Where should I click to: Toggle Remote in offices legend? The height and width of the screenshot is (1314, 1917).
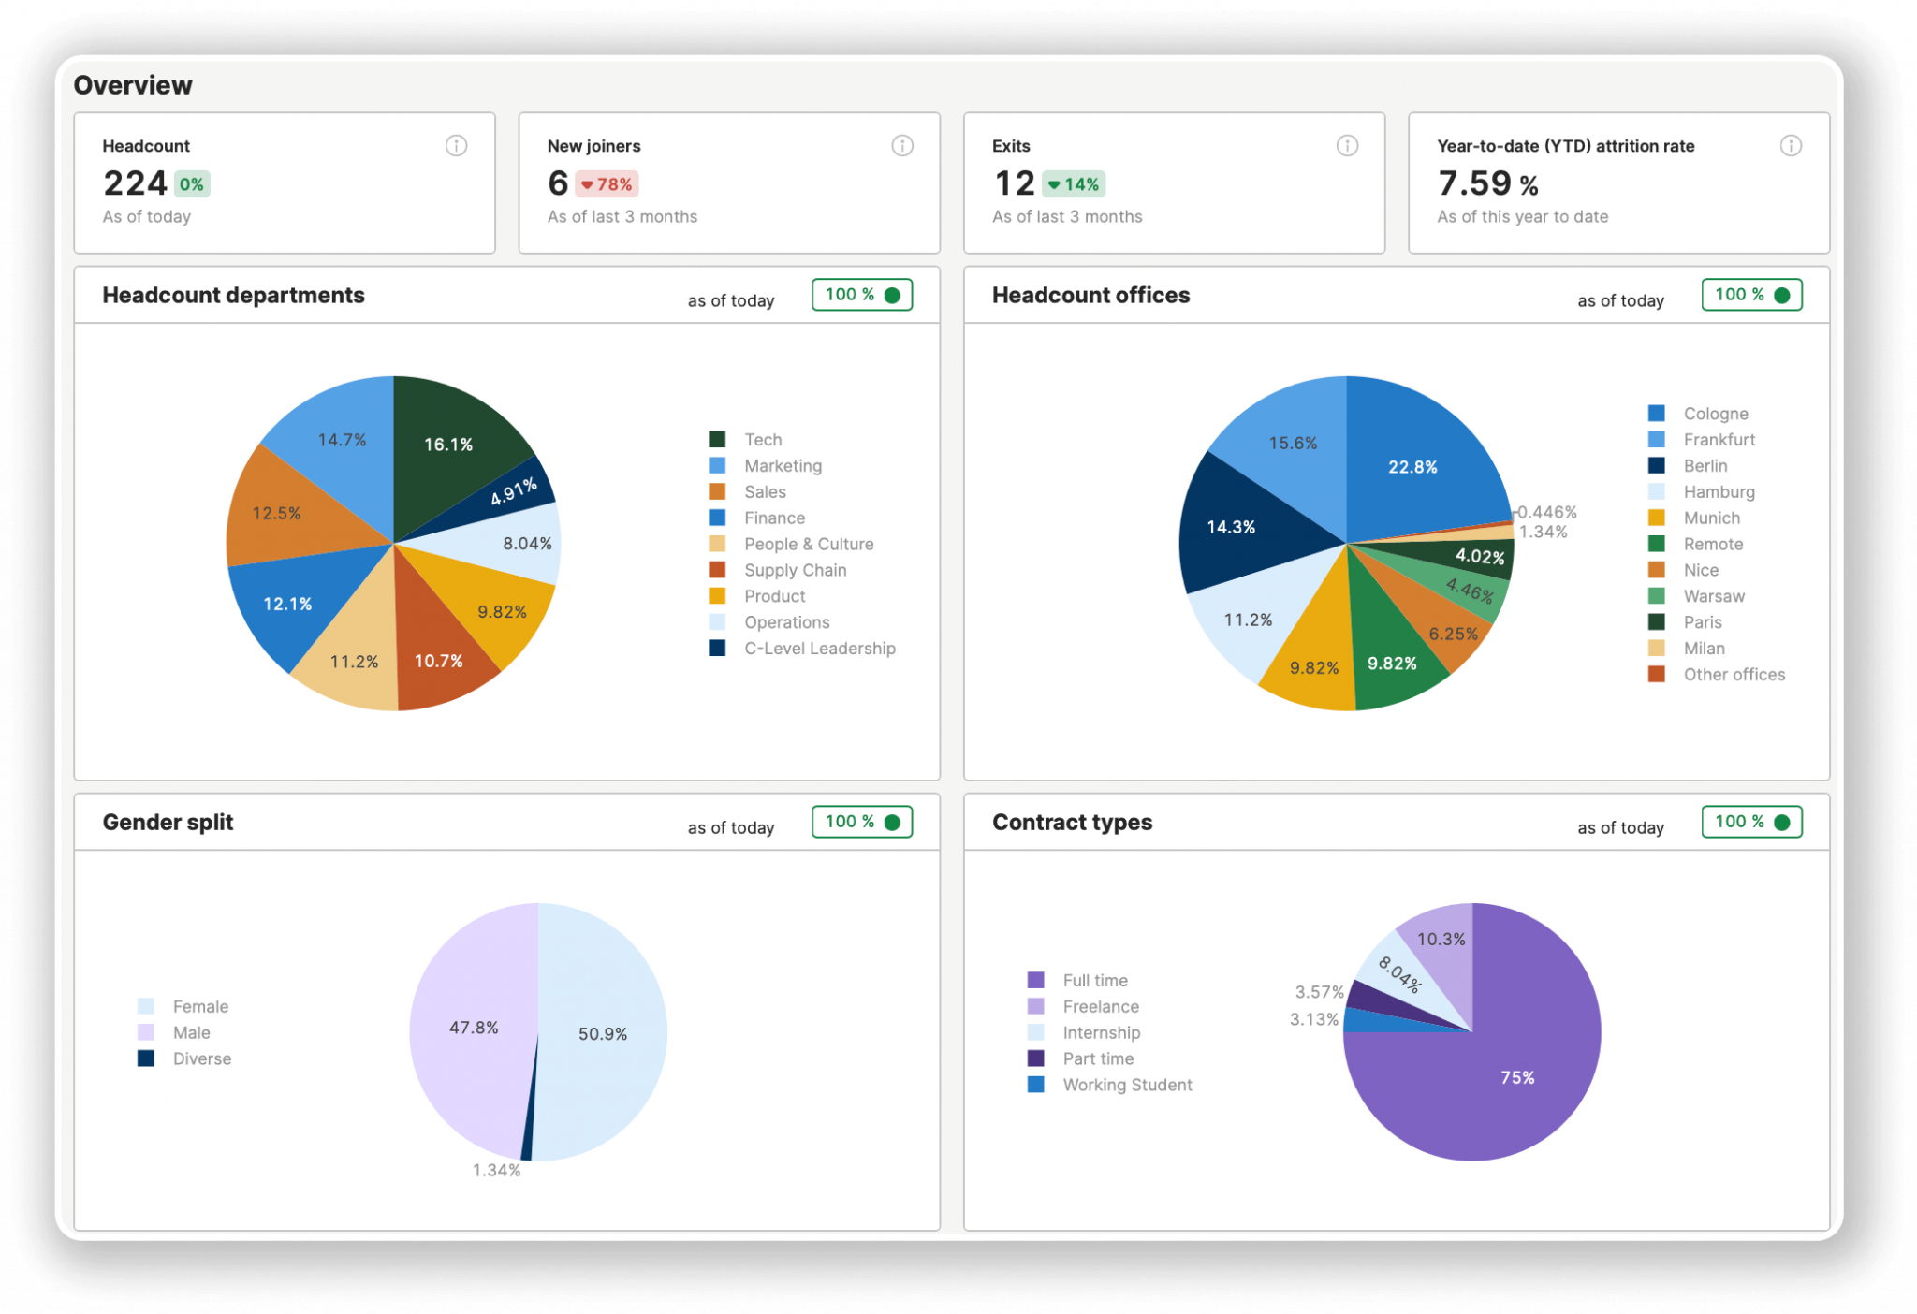coord(1697,544)
